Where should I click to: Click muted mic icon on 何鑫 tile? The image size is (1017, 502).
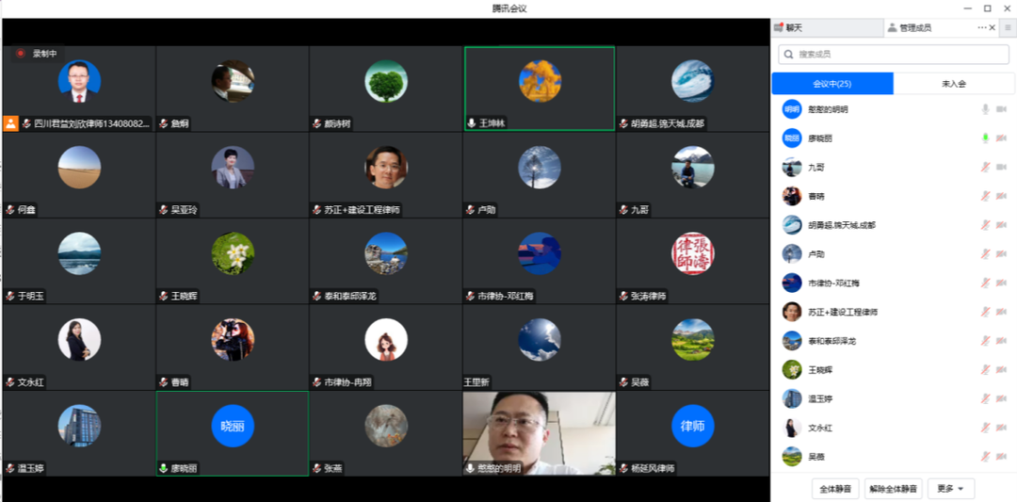10,209
